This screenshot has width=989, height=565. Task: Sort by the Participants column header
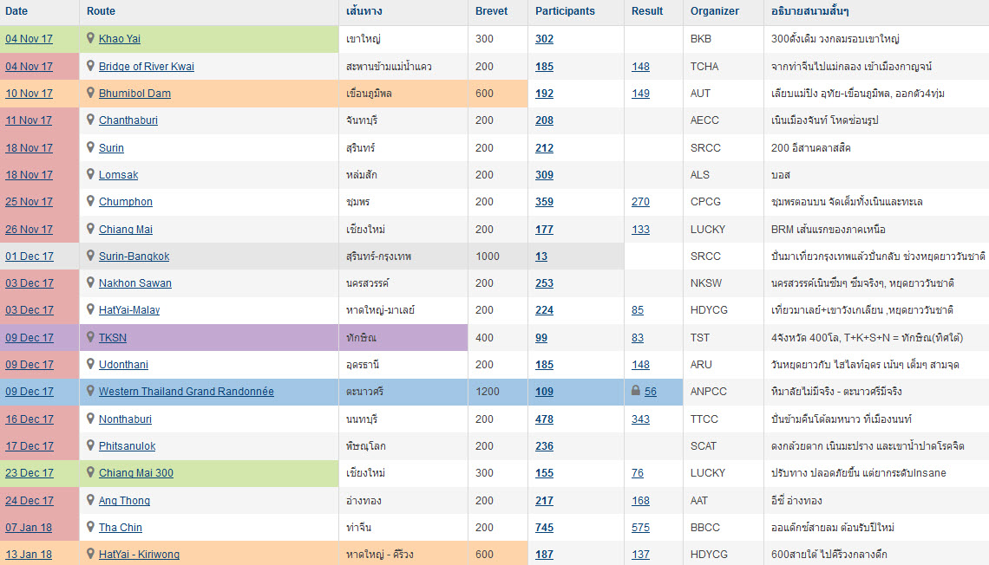565,10
